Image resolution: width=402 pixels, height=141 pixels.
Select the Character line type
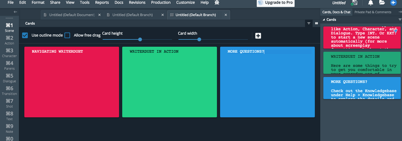pos(9,53)
